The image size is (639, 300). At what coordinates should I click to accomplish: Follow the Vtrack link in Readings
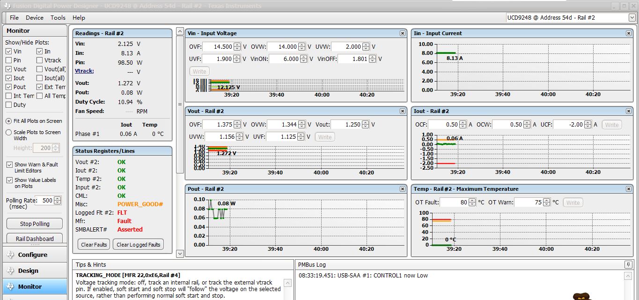click(84, 71)
